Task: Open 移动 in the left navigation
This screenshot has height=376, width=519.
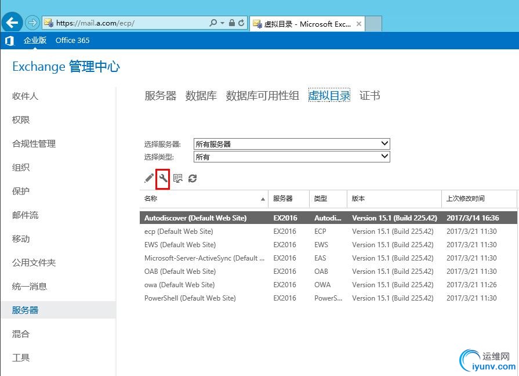Action: [x=21, y=239]
